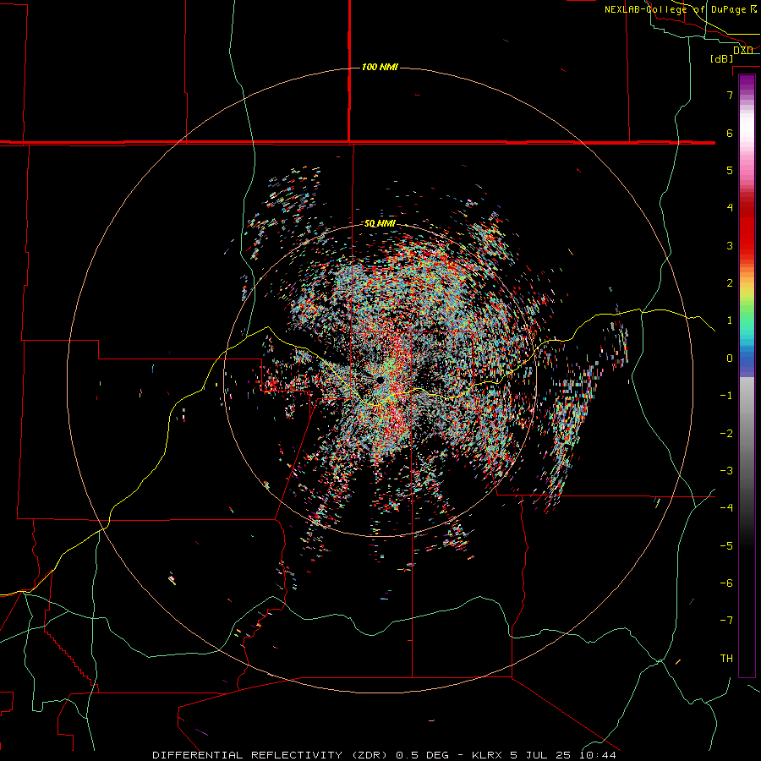
Task: Click the "TH" threshold label on the scale
Action: (x=726, y=659)
